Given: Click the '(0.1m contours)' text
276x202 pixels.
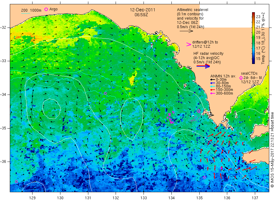Looking at the screenshot, I should 190,14.
